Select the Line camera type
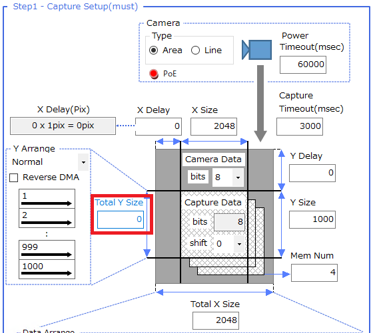The height and width of the screenshot is (333, 373). pos(196,51)
